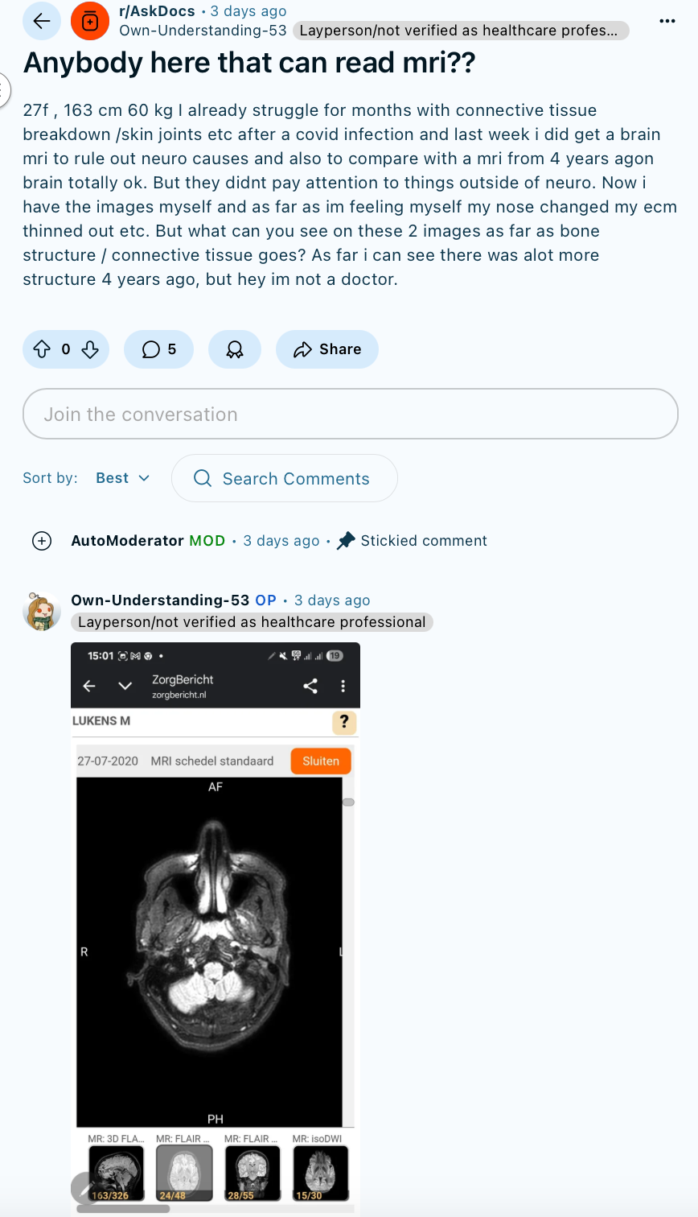Click the pin icon beside Stickied comment
The image size is (698, 1217).
pos(346,541)
